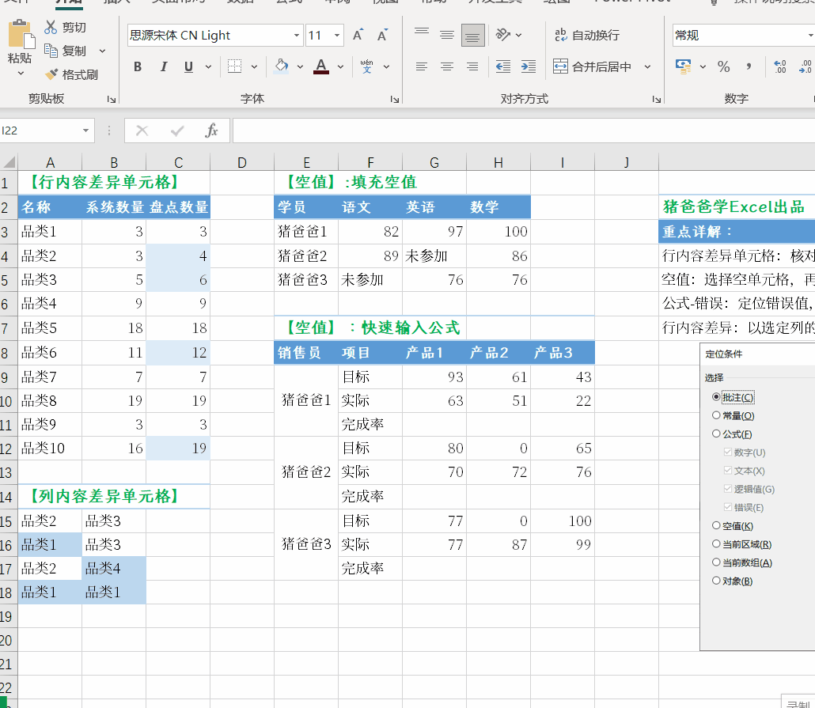Open the font color dropdown arrow
The width and height of the screenshot is (815, 708).
[x=340, y=66]
